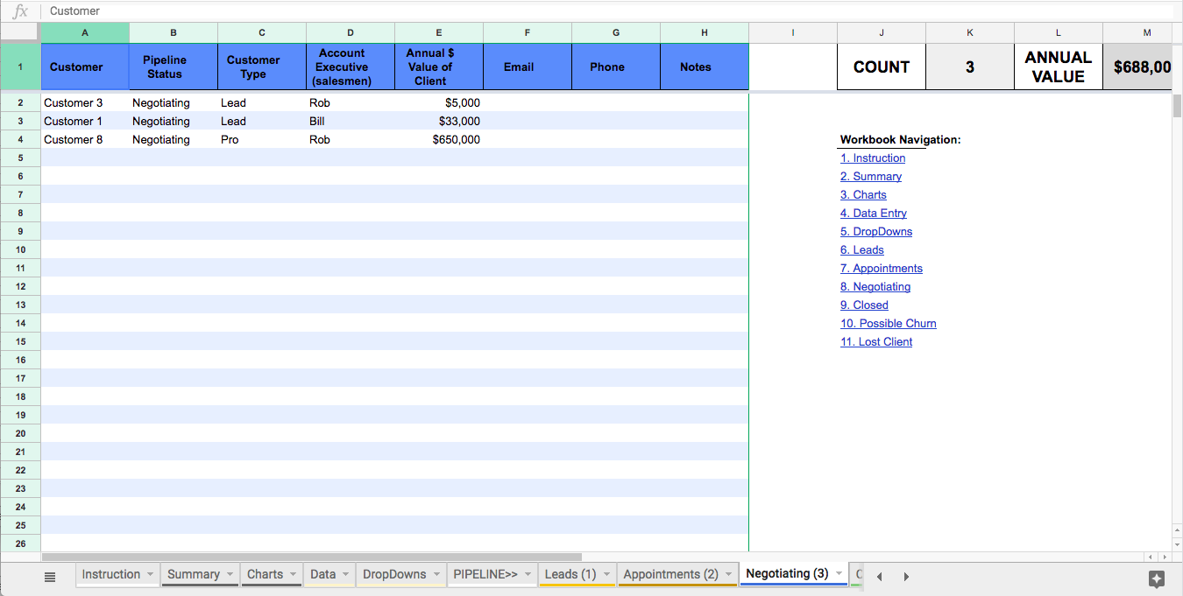
Task: Click the Explore button in bottom corner
Action: tap(1156, 578)
